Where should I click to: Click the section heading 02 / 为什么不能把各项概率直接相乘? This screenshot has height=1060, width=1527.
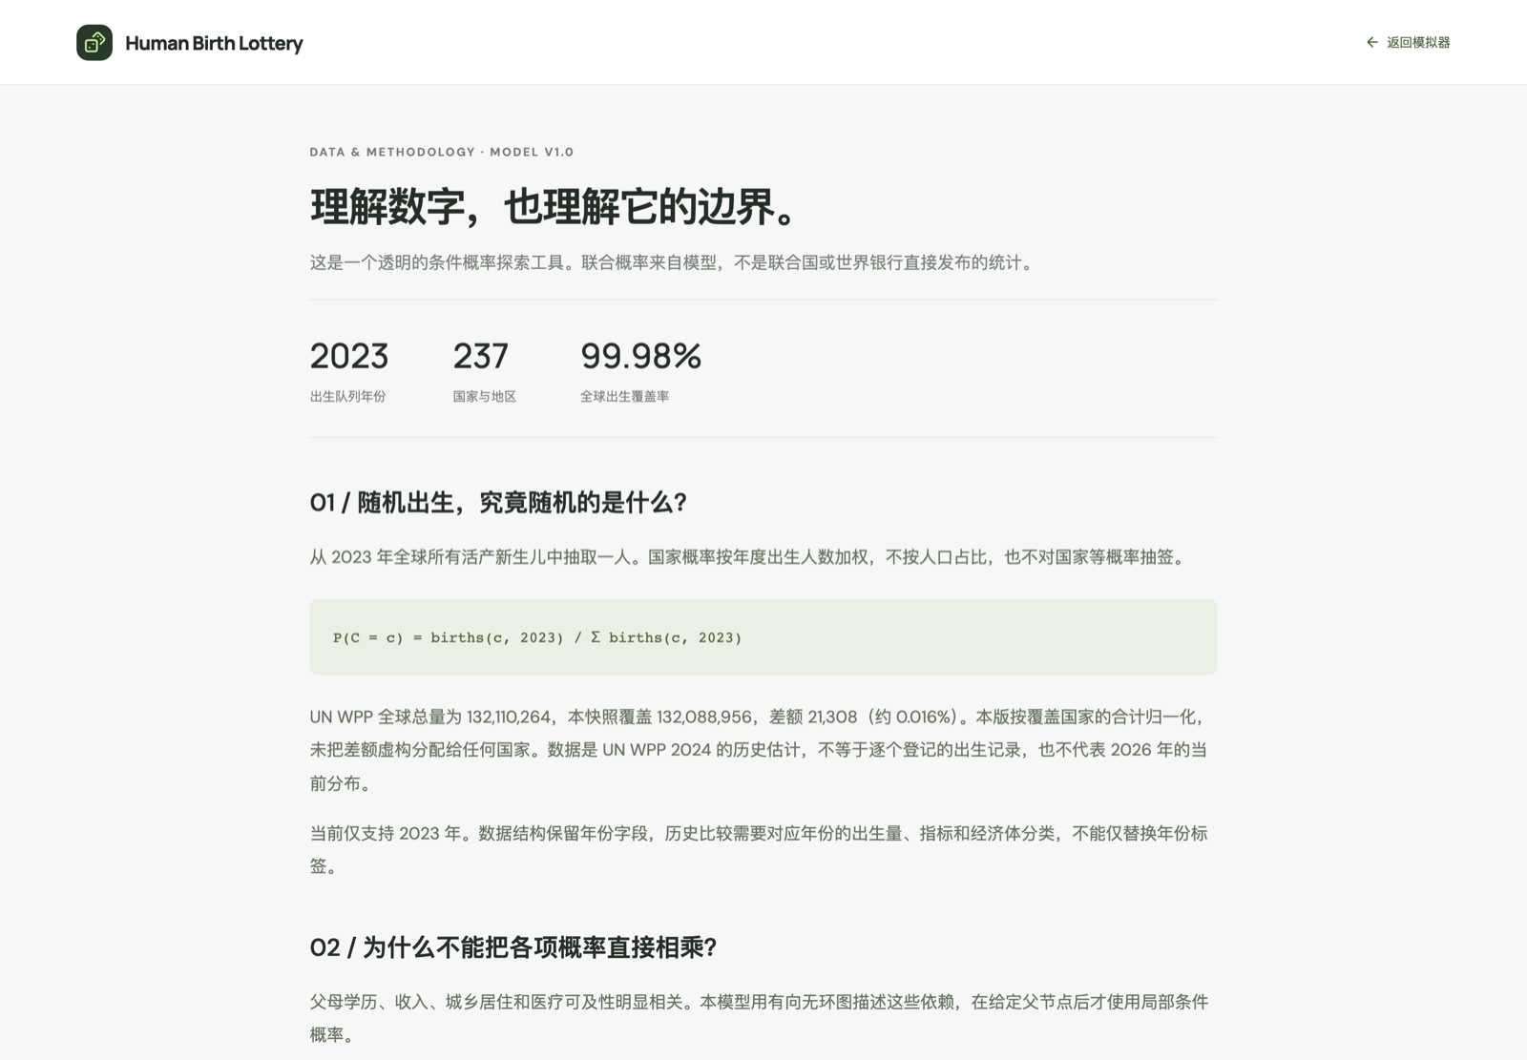[513, 946]
